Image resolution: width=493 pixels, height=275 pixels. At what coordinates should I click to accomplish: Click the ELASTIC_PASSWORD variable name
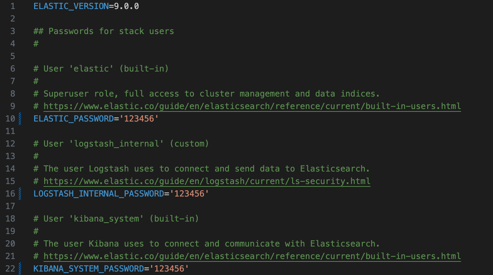coord(73,119)
